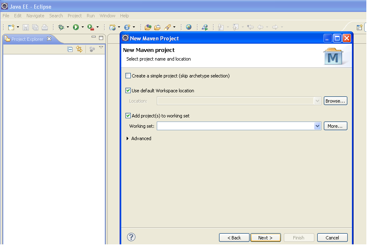Open the Navigate menu

pos(35,16)
